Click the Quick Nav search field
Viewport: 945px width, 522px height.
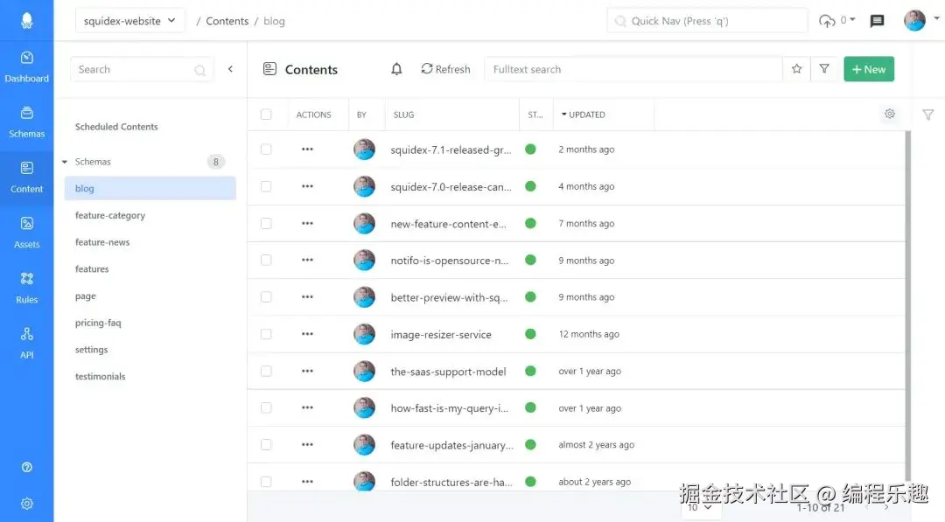point(707,21)
